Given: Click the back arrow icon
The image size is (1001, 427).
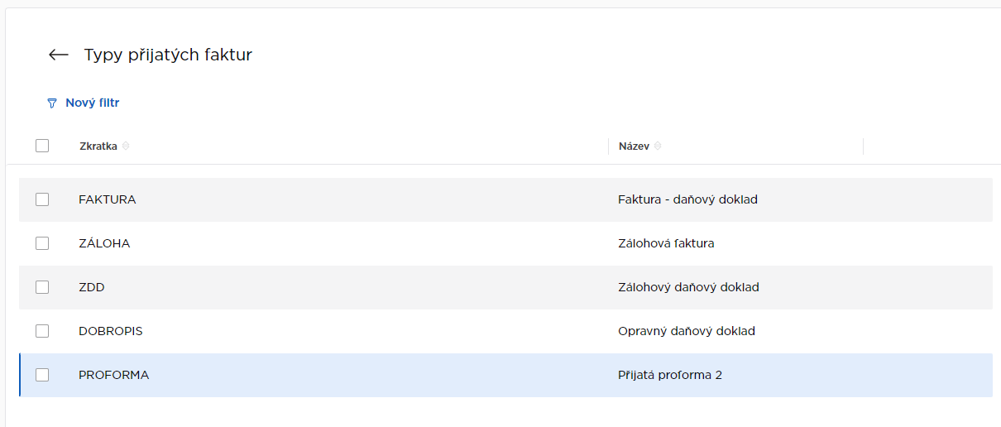Looking at the screenshot, I should tap(58, 55).
